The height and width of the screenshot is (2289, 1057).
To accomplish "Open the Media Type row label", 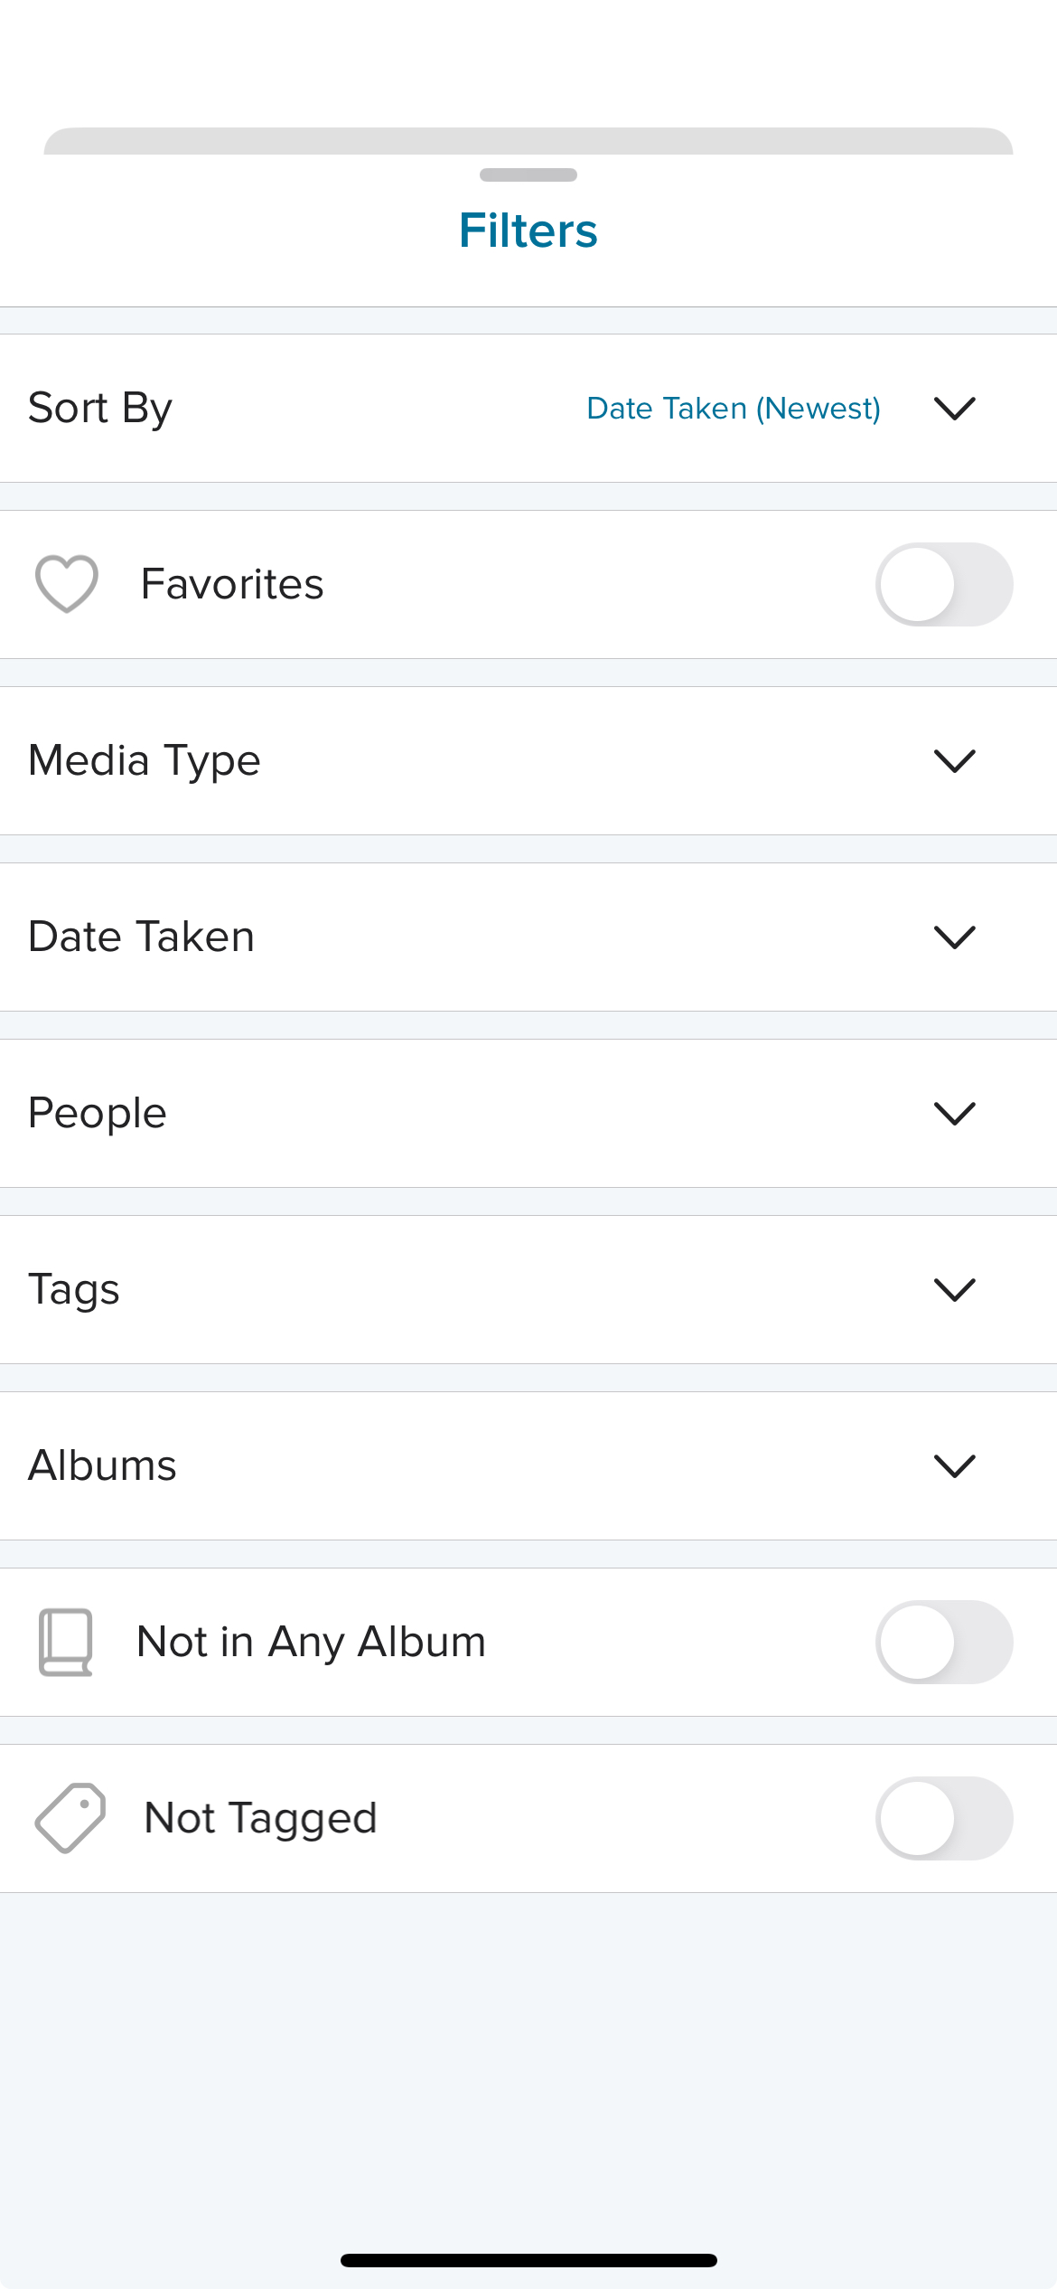I will [x=145, y=761].
